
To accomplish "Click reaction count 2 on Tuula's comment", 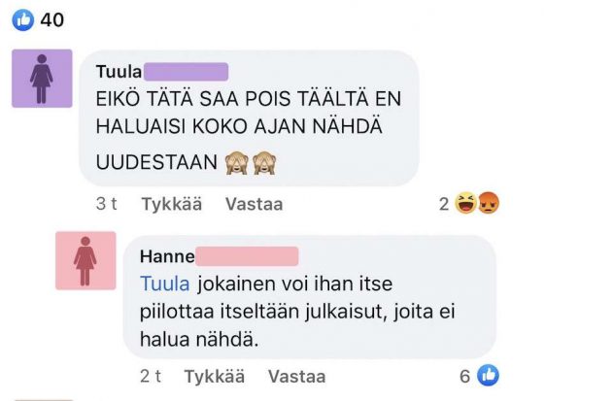I will (444, 205).
